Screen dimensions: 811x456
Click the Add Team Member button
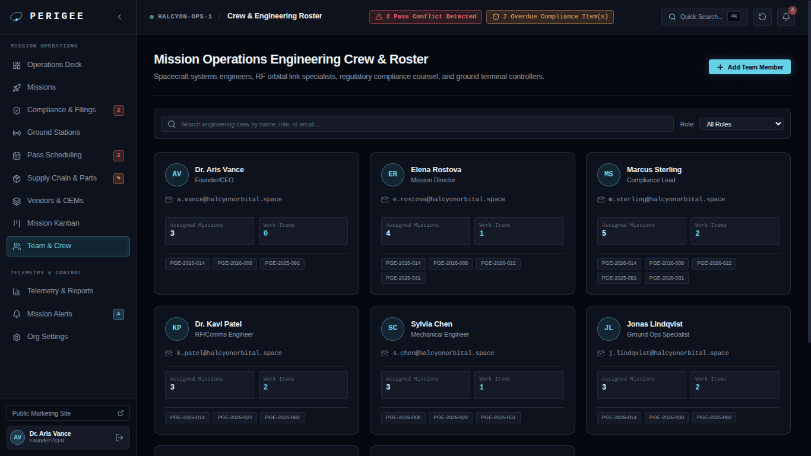[750, 67]
